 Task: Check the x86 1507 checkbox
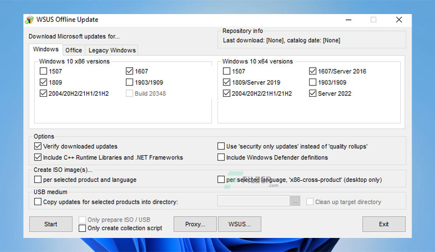tap(43, 71)
